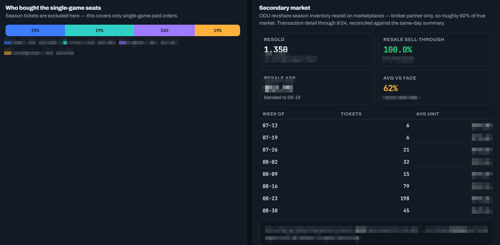
Task: Select the 07-19 week row label
Action: pos(270,138)
